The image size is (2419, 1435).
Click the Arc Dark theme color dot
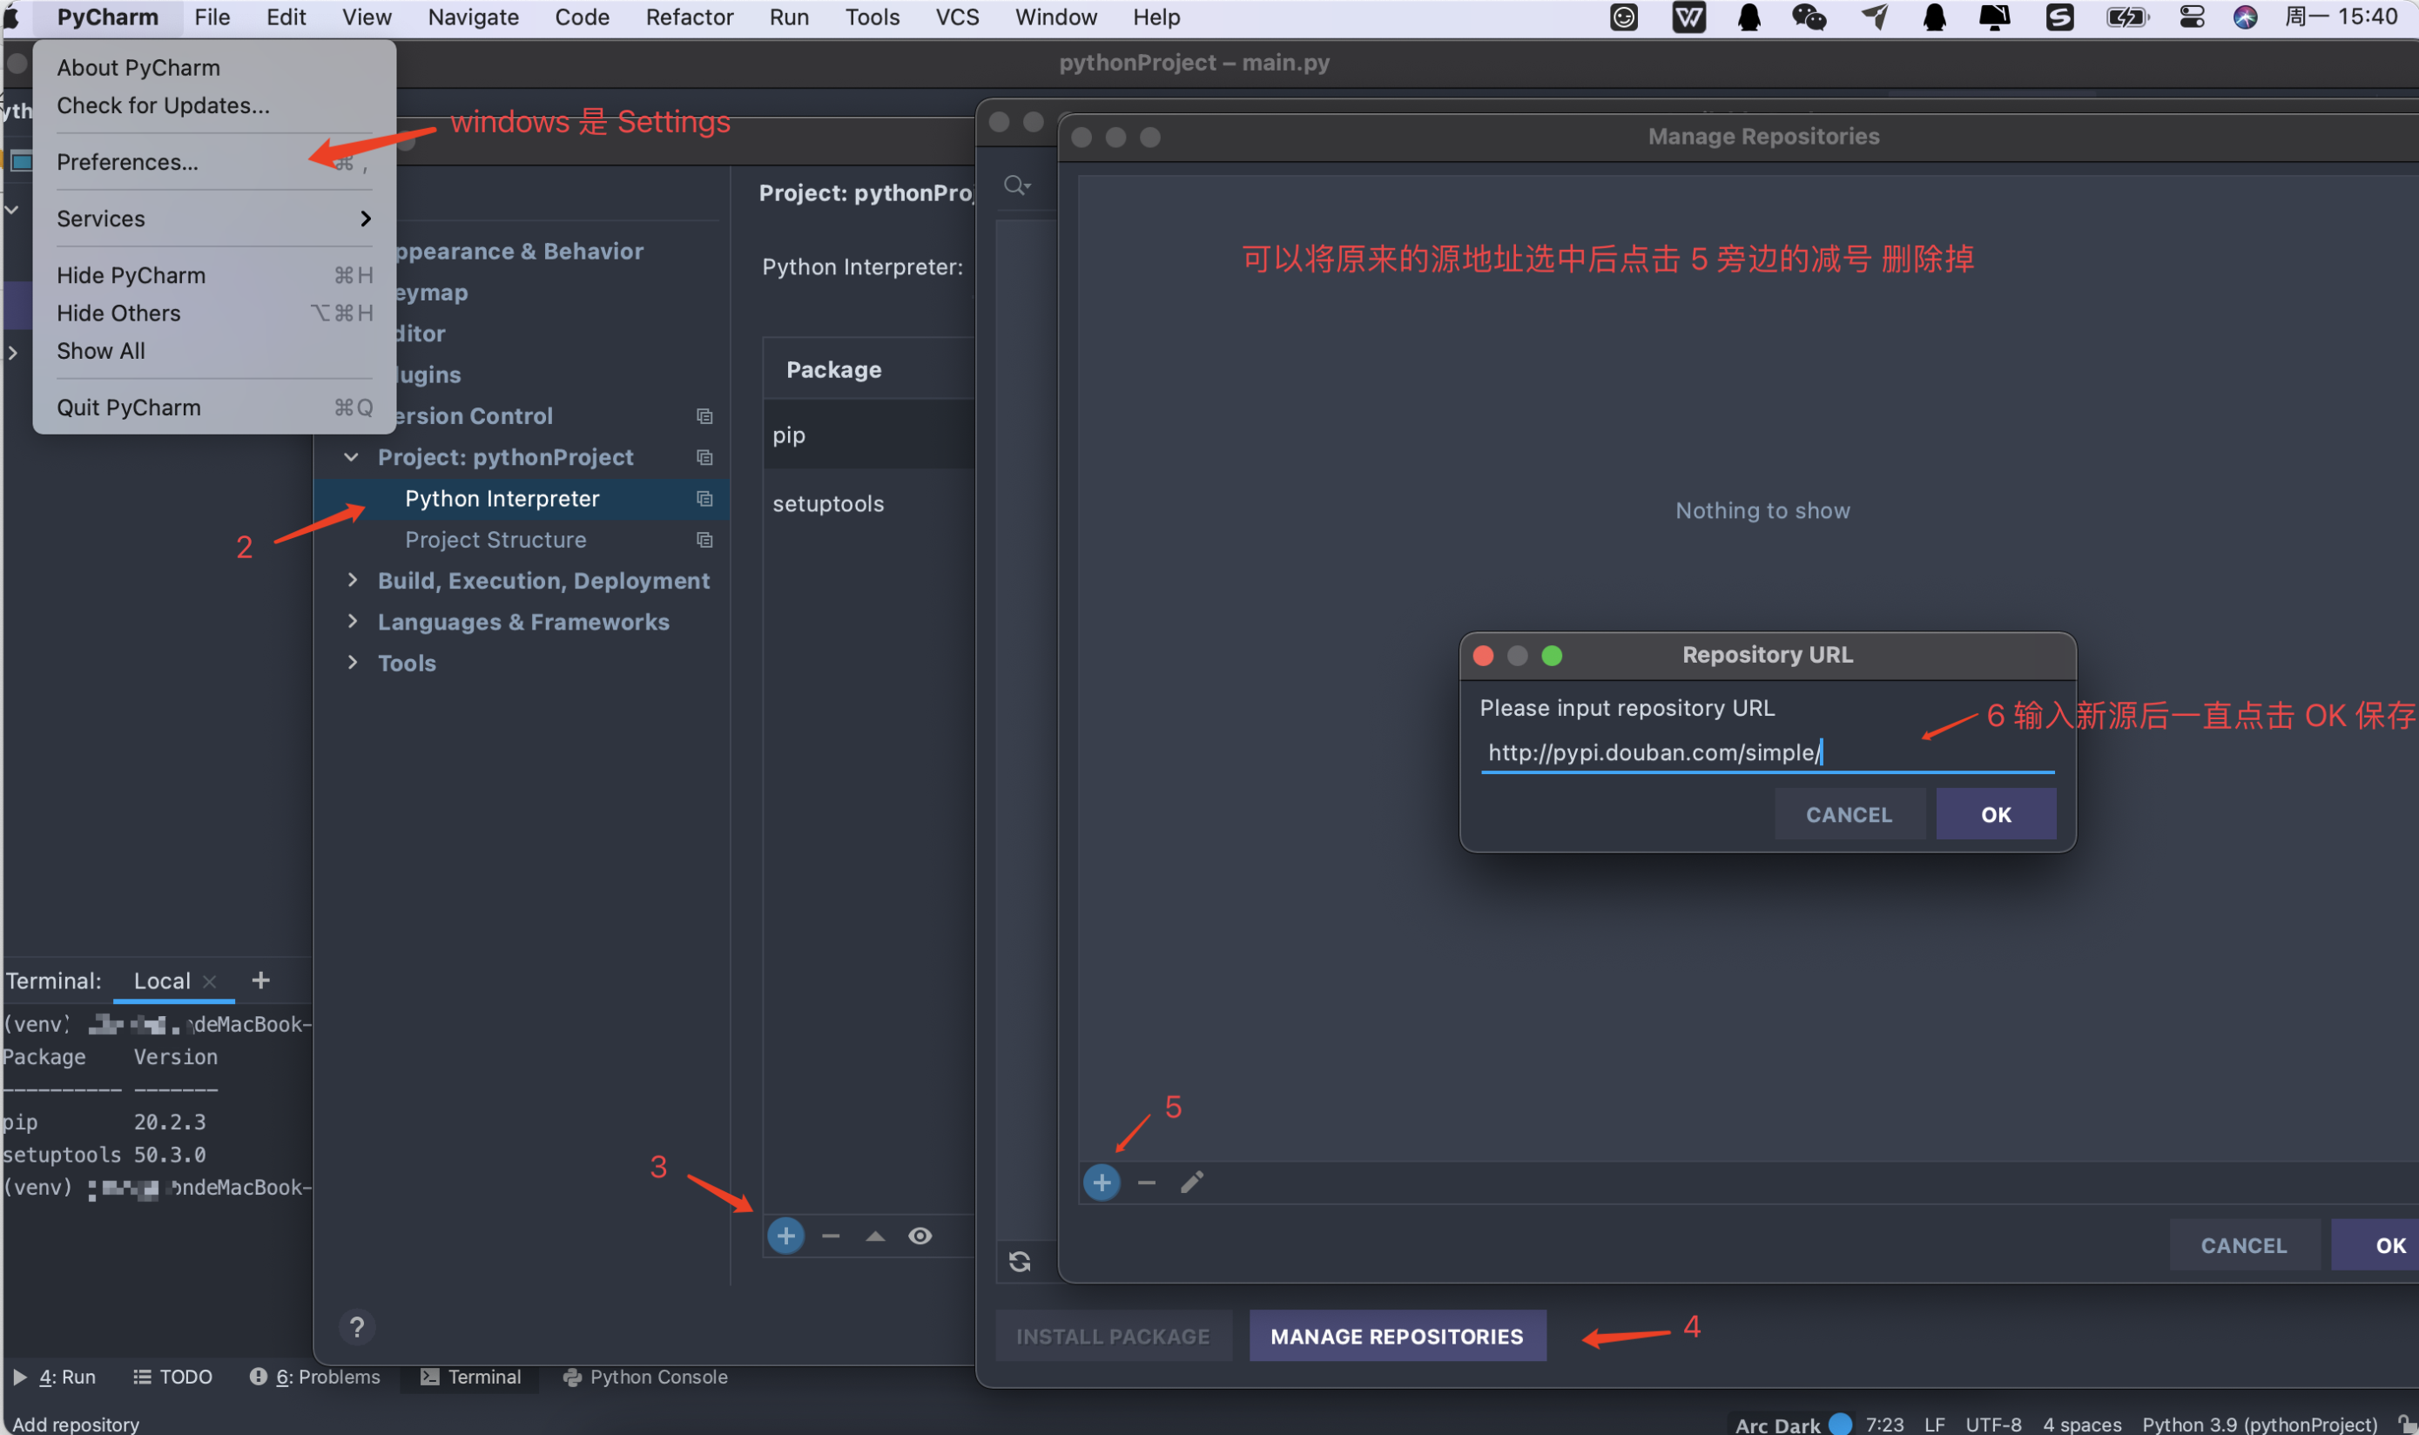coord(1840,1423)
